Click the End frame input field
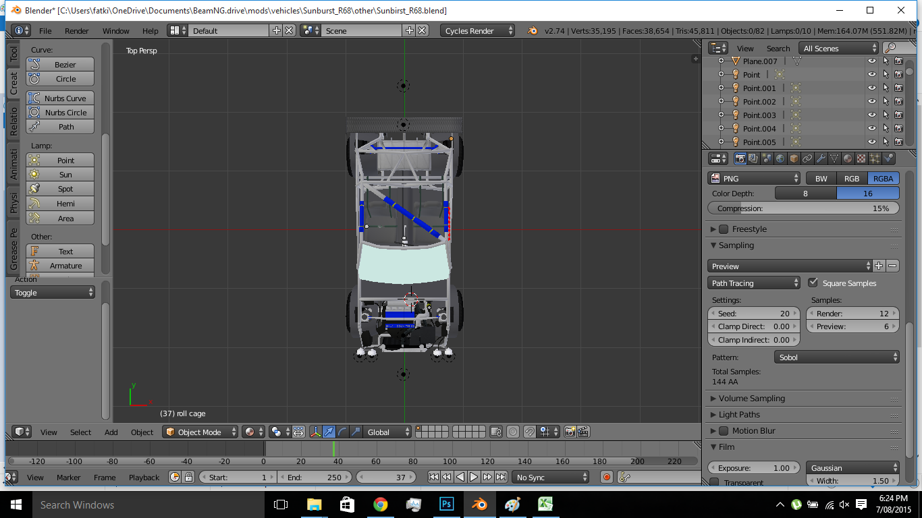The image size is (922, 518). click(315, 477)
